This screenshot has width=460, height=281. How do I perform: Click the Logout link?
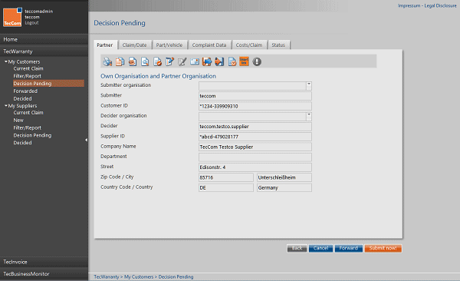pyautogui.click(x=31, y=22)
